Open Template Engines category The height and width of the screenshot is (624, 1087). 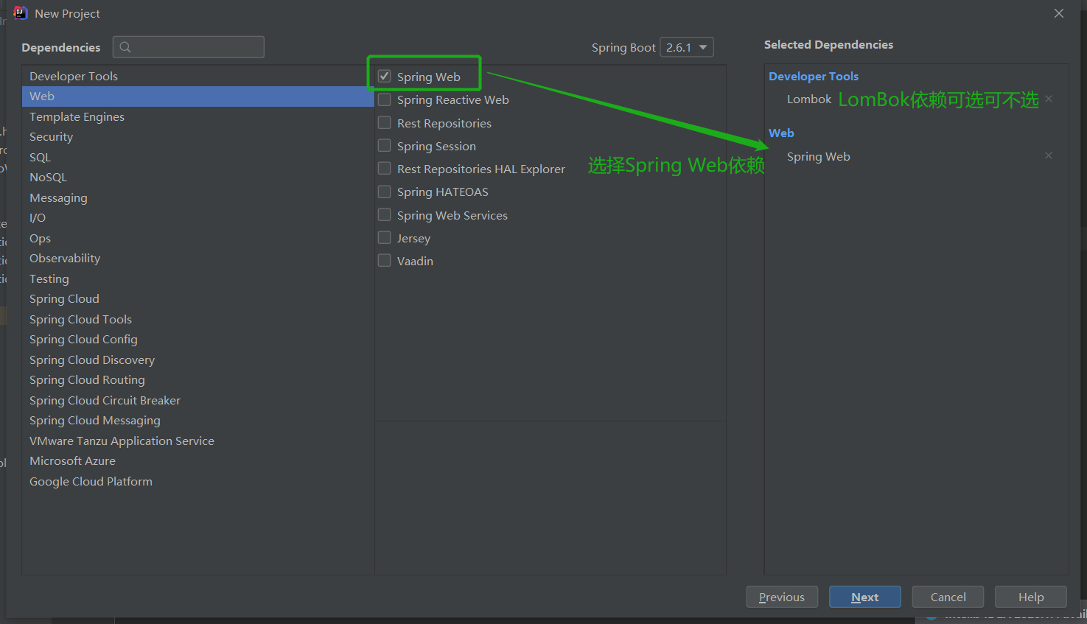click(x=198, y=116)
